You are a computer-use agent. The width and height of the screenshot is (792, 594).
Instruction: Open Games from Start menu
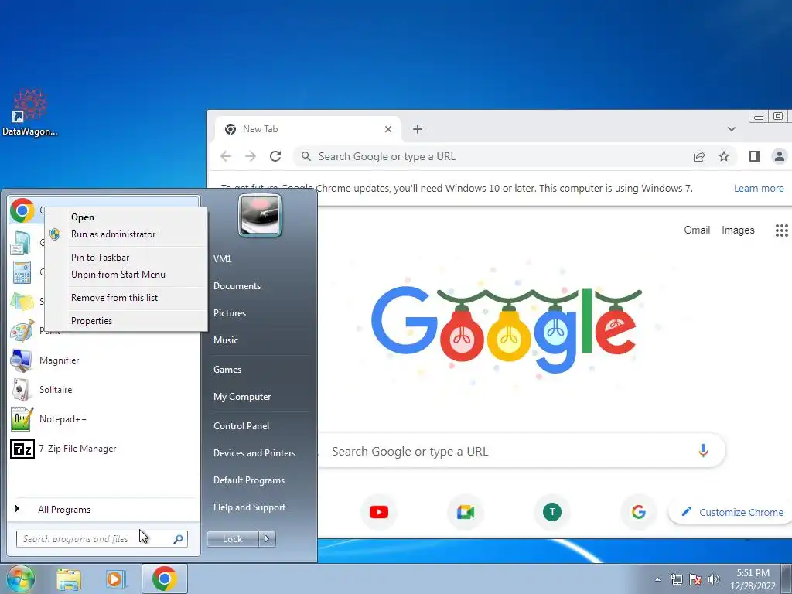pyautogui.click(x=227, y=370)
